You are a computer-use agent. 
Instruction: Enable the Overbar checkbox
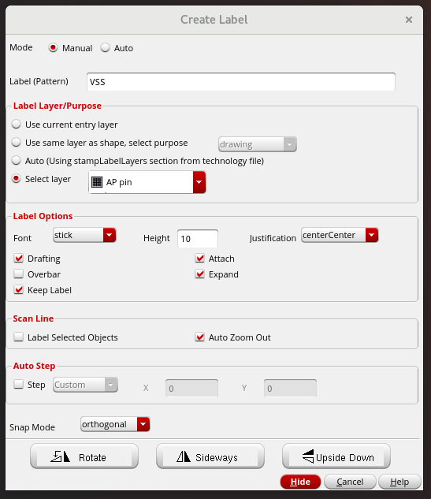click(19, 274)
